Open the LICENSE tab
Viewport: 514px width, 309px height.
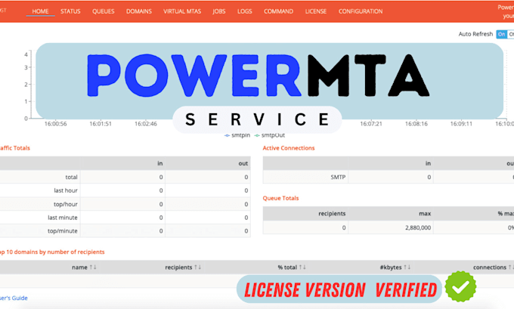[316, 11]
